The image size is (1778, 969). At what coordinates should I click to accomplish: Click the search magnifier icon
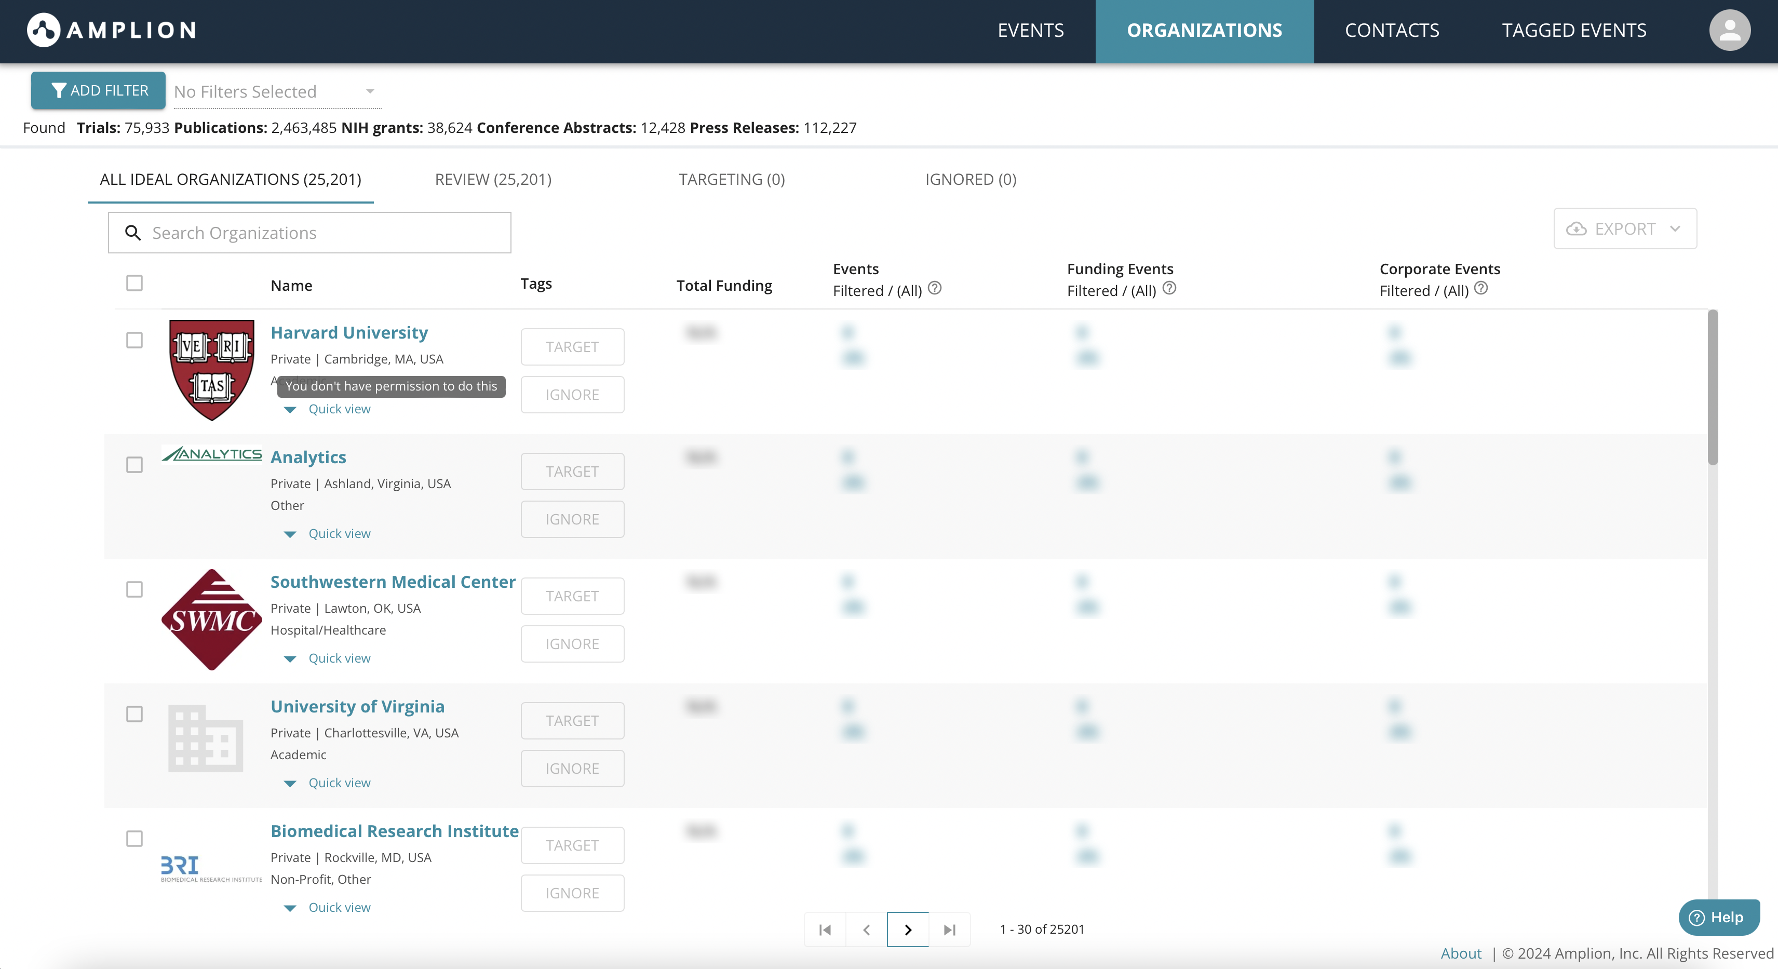[x=132, y=233]
